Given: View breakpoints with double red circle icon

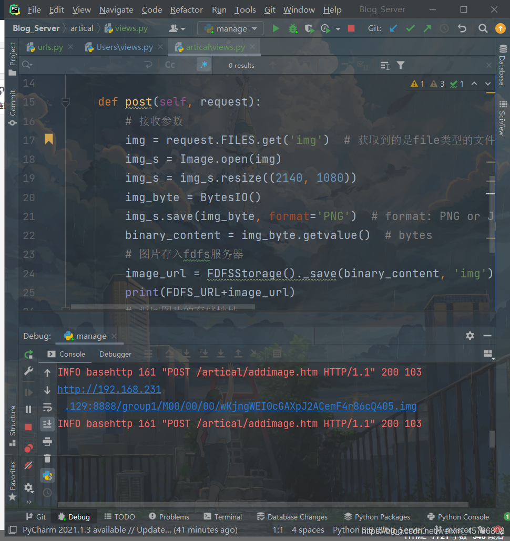Looking at the screenshot, I should [28, 448].
